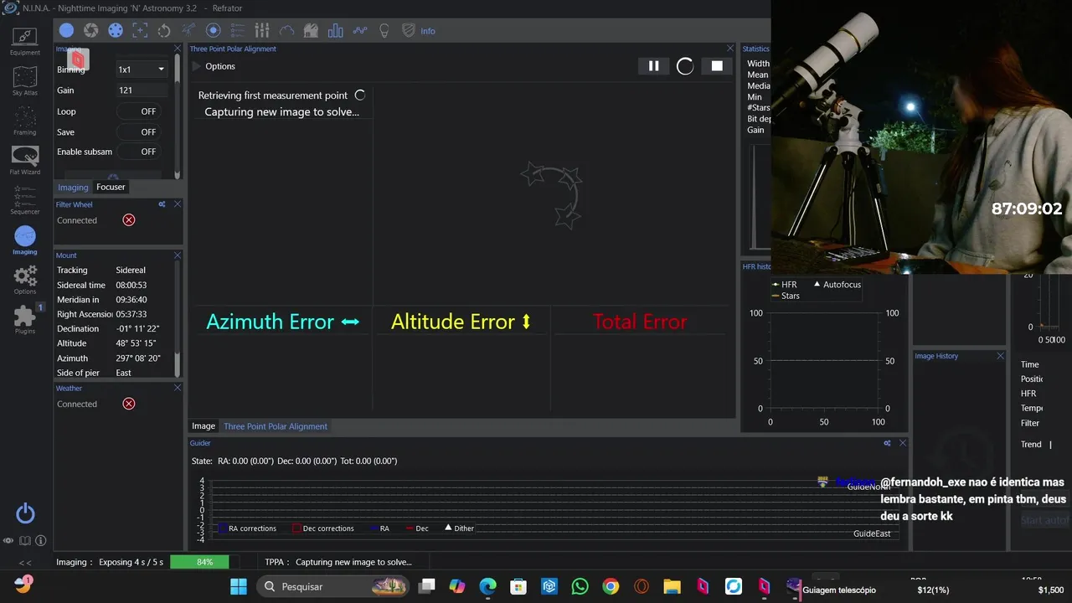Toggle the Flat Panel light bulb icon
The width and height of the screenshot is (1072, 603).
(384, 30)
